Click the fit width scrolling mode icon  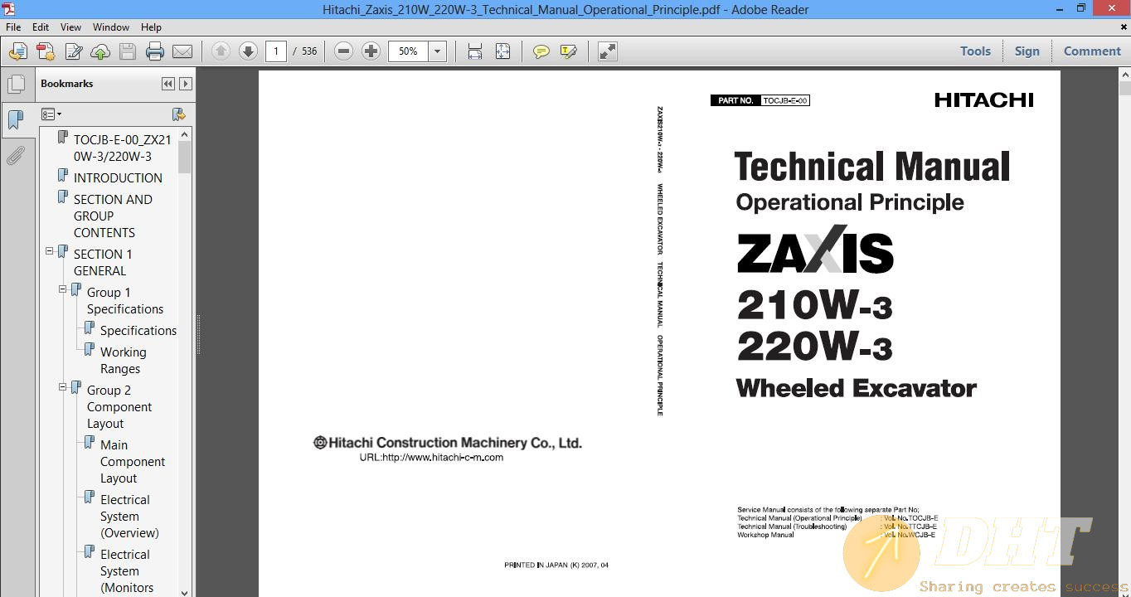click(475, 51)
